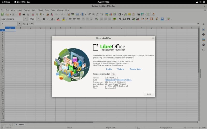Open Sum sigma dropdown arrow
The image size is (207, 129).
tap(29, 24)
